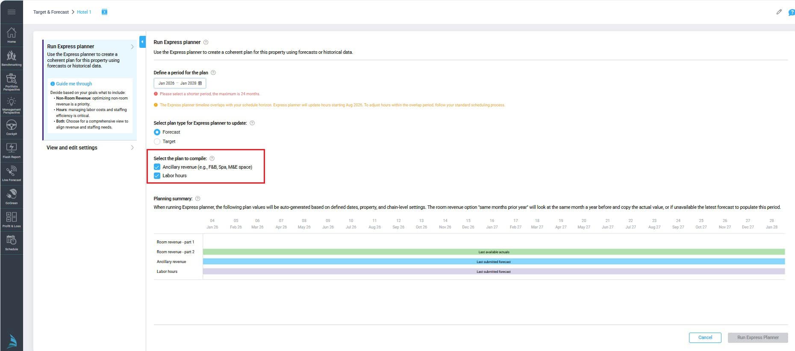Click the pencil edit icon
This screenshot has width=795, height=351.
pyautogui.click(x=779, y=12)
